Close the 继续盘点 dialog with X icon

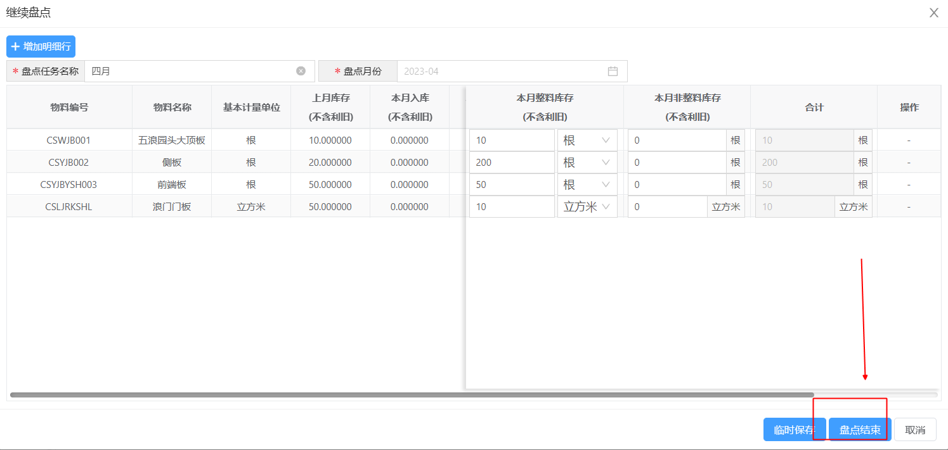(933, 13)
